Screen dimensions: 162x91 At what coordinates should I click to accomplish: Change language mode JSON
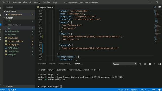[154, 90]
